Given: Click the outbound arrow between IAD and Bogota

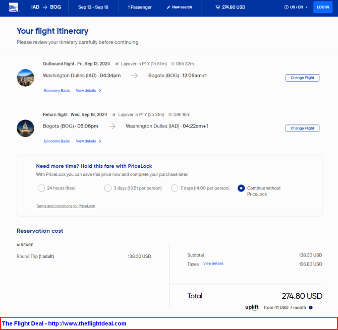Looking at the screenshot, I should [x=135, y=76].
